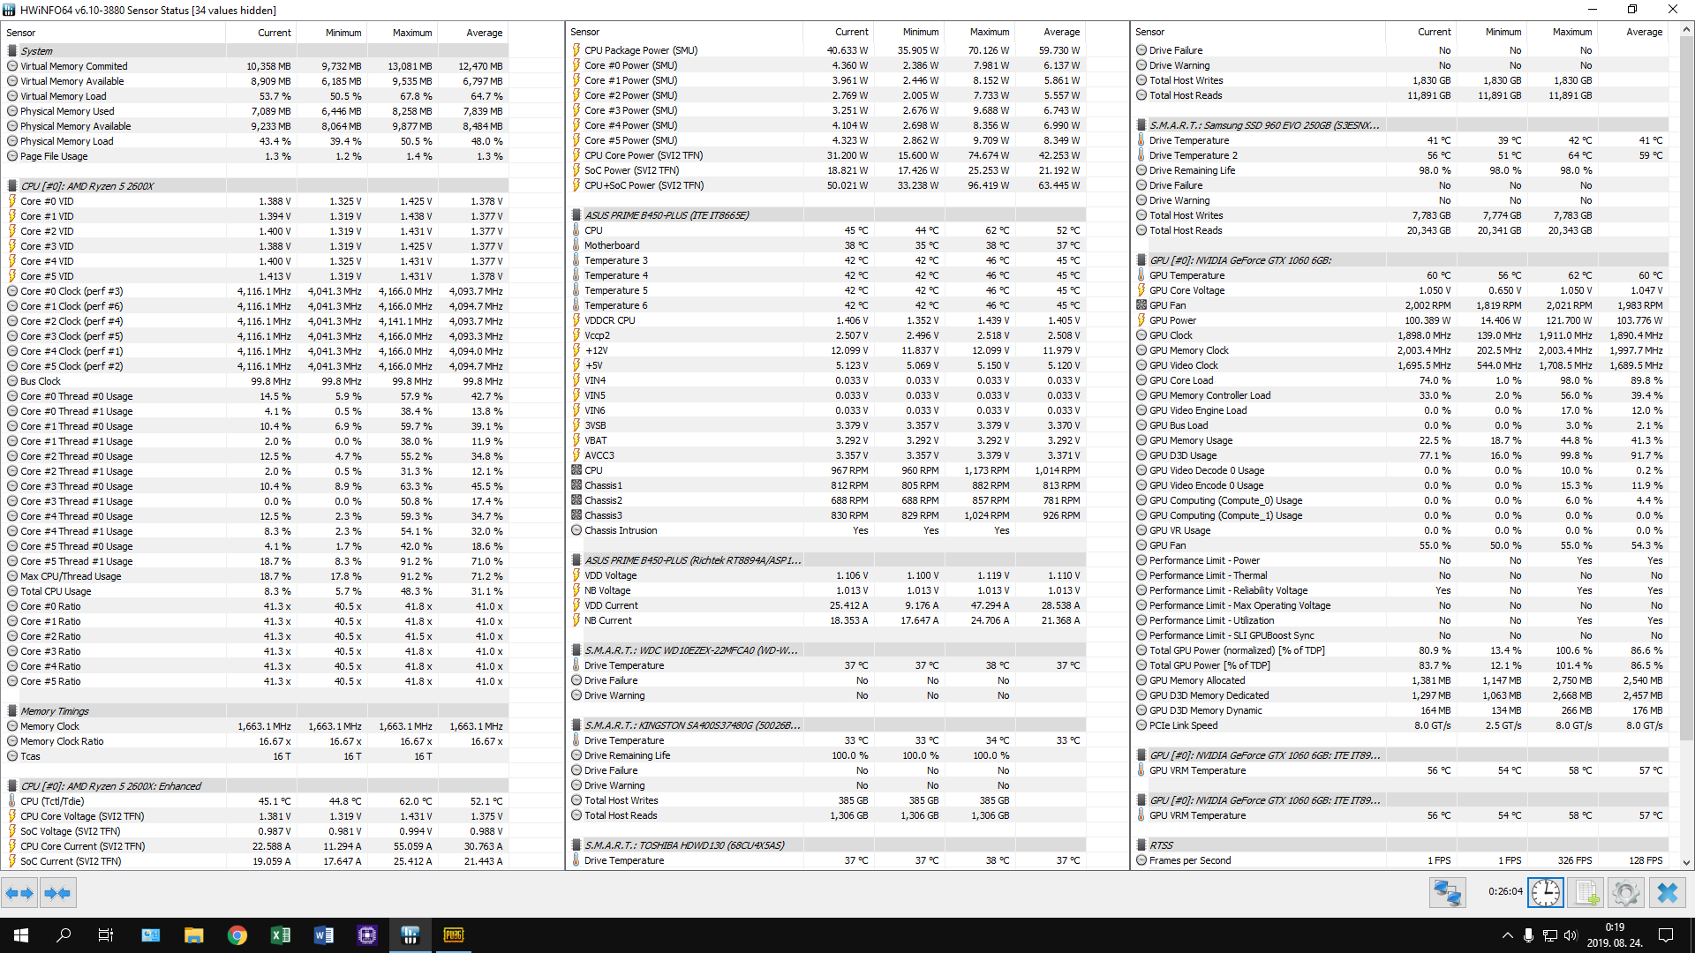This screenshot has width=1695, height=953.
Task: Select the Virtual Memory Commited row
Action: pyautogui.click(x=254, y=66)
